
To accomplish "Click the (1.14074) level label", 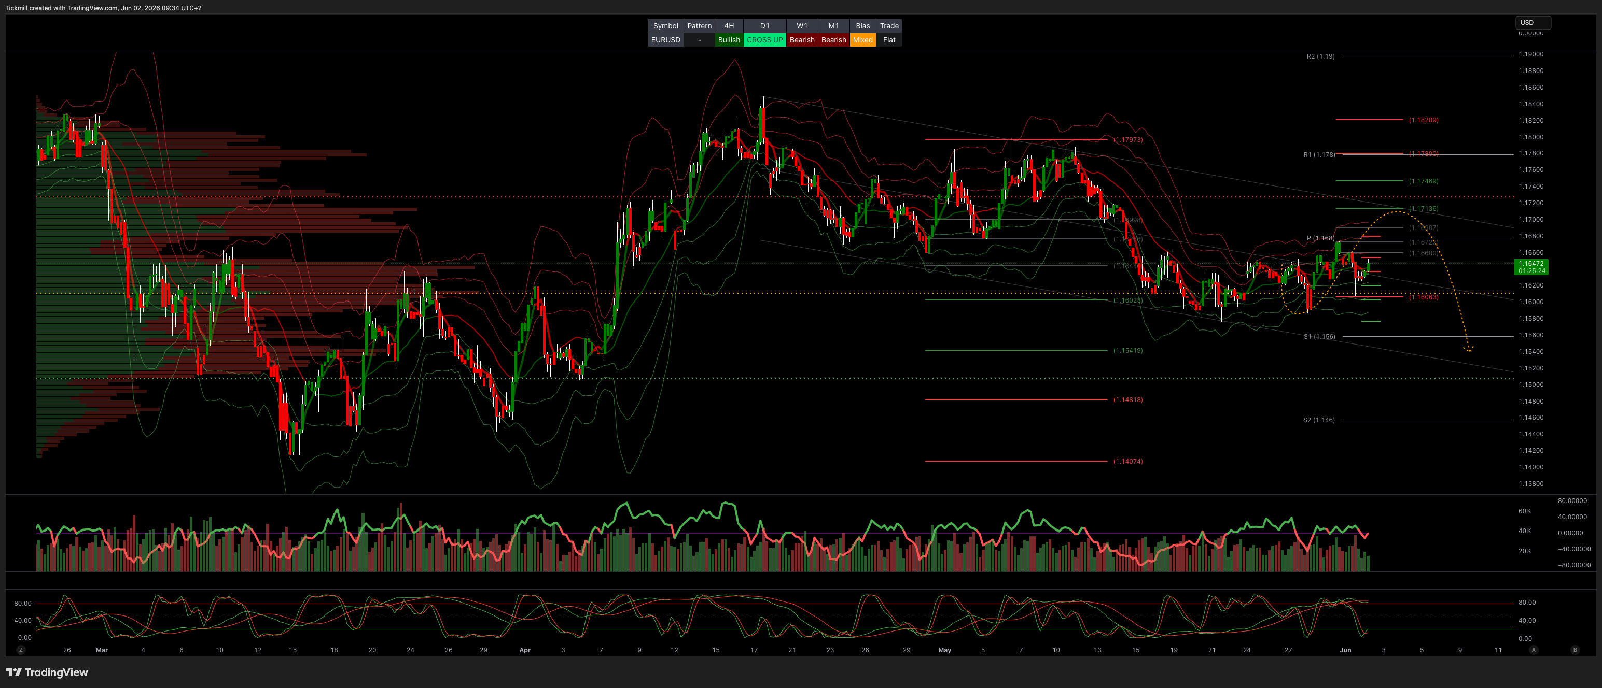I will click(1127, 461).
